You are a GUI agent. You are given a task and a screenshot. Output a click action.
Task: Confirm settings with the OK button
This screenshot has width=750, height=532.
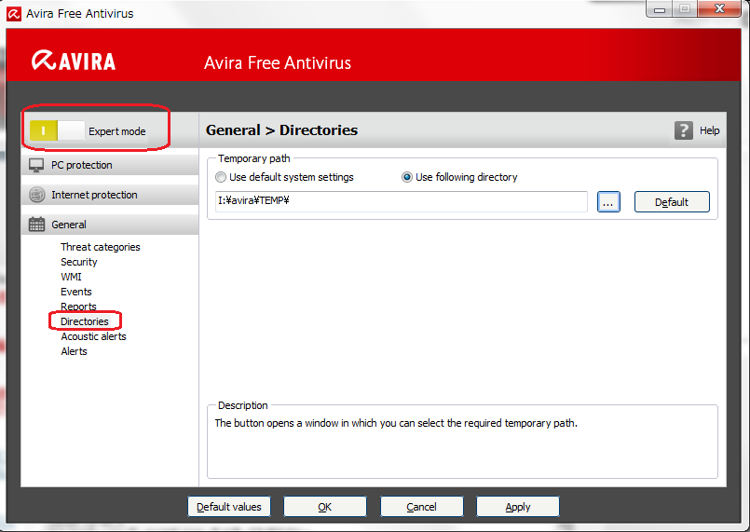click(x=325, y=507)
